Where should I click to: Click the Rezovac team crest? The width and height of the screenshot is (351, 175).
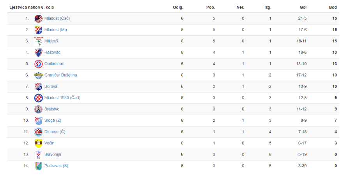pos(39,52)
